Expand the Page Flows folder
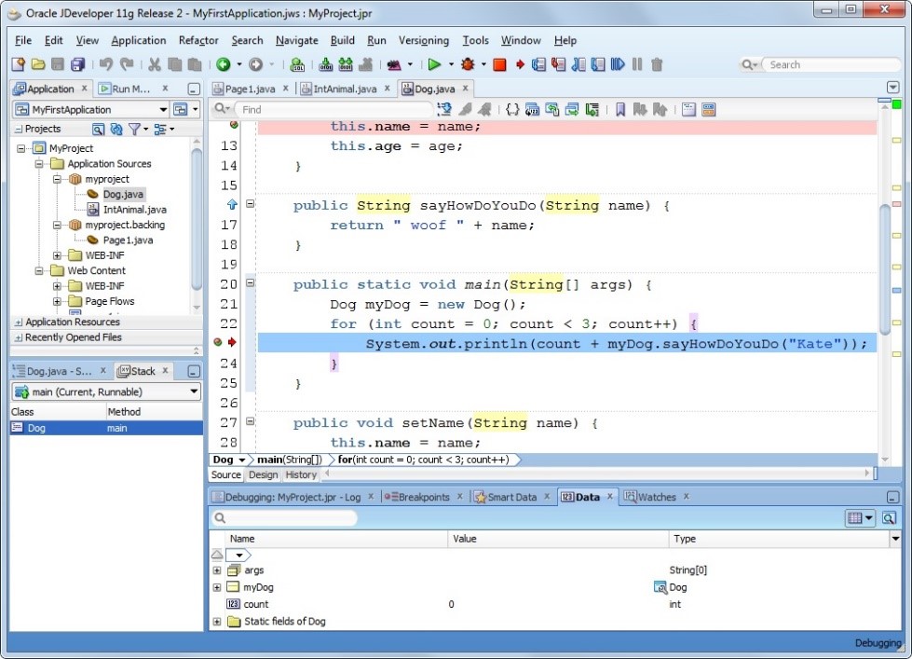This screenshot has width=912, height=659. click(57, 302)
